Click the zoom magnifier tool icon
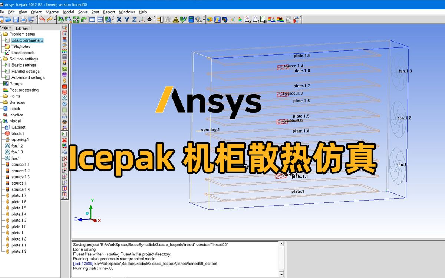This screenshot has width=445, height=278. point(68,20)
